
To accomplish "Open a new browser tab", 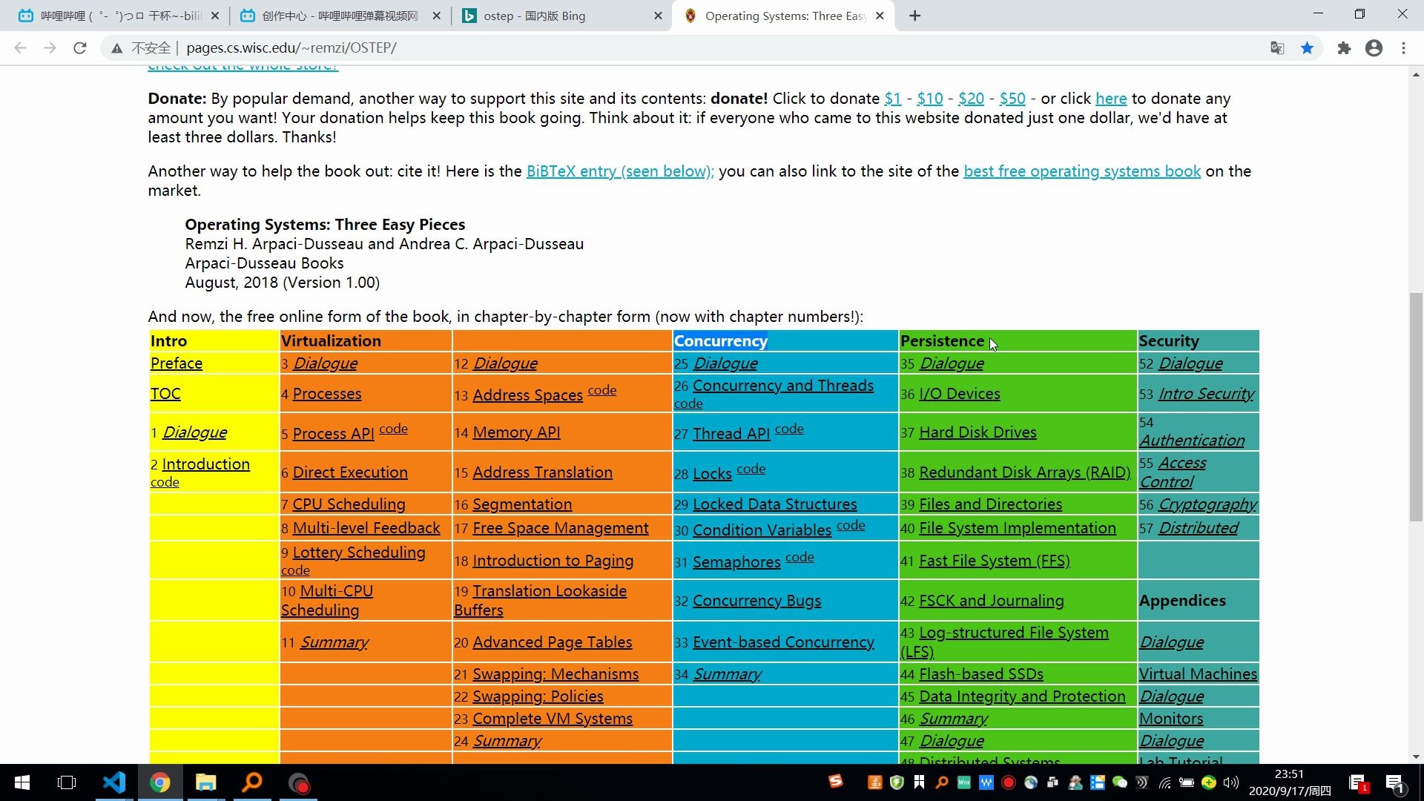I will 915,16.
